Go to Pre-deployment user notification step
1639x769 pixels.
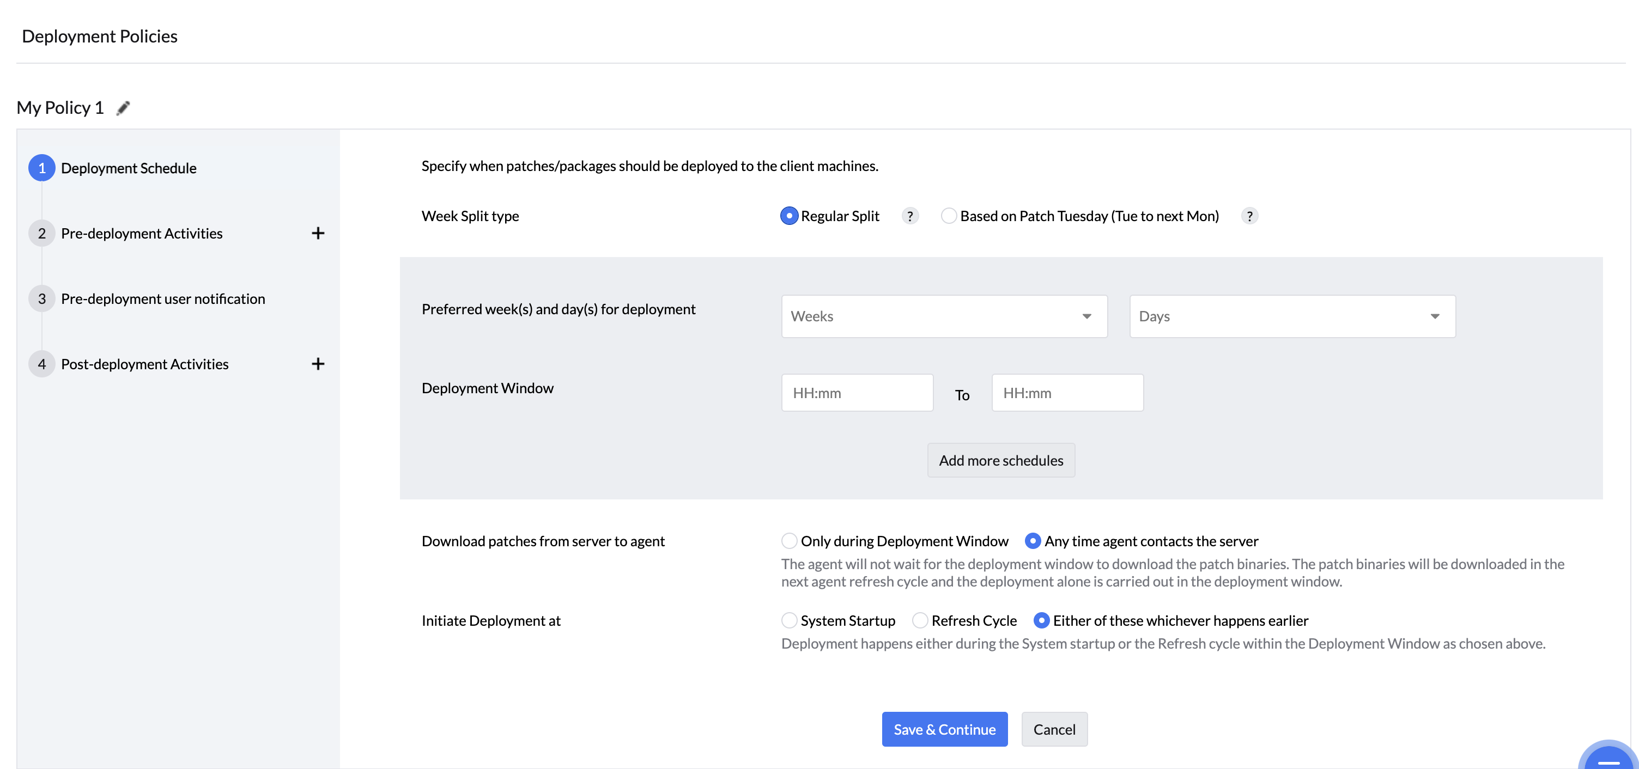[163, 299]
